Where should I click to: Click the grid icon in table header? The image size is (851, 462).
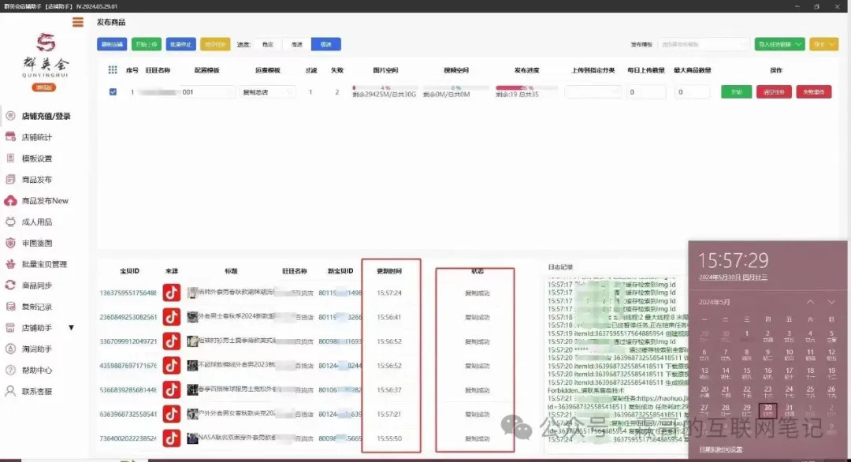click(113, 70)
